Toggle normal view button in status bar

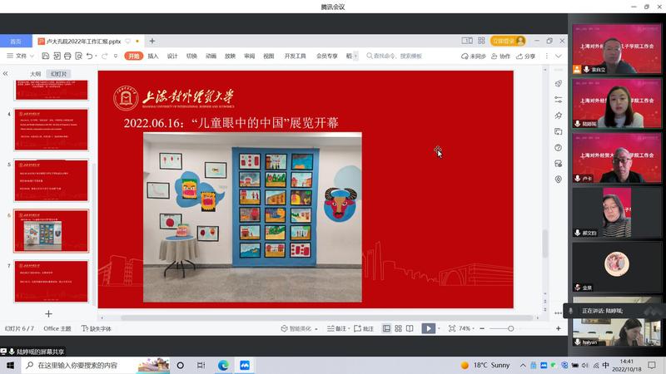coord(386,328)
